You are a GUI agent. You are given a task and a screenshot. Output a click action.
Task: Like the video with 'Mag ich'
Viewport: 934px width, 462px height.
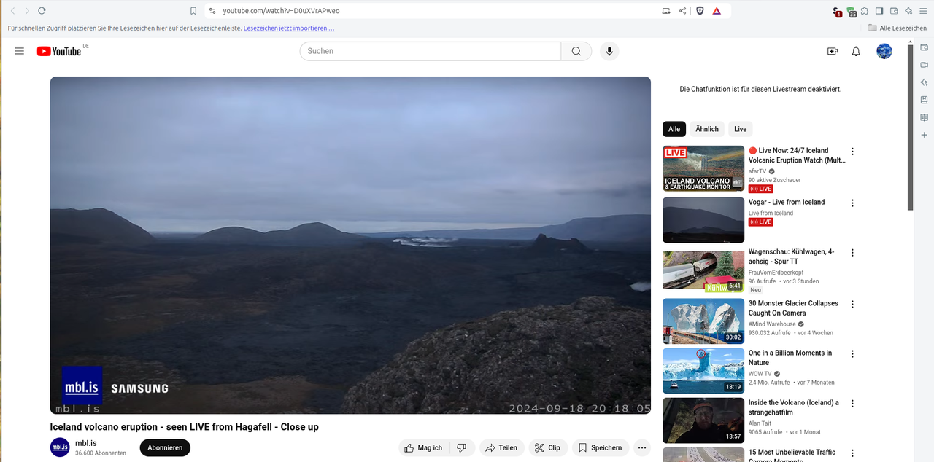pos(424,447)
